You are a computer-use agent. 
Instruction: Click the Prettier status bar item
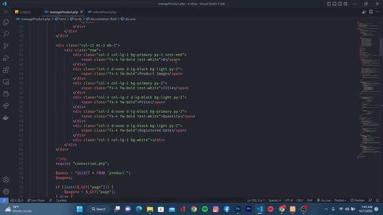357,201
